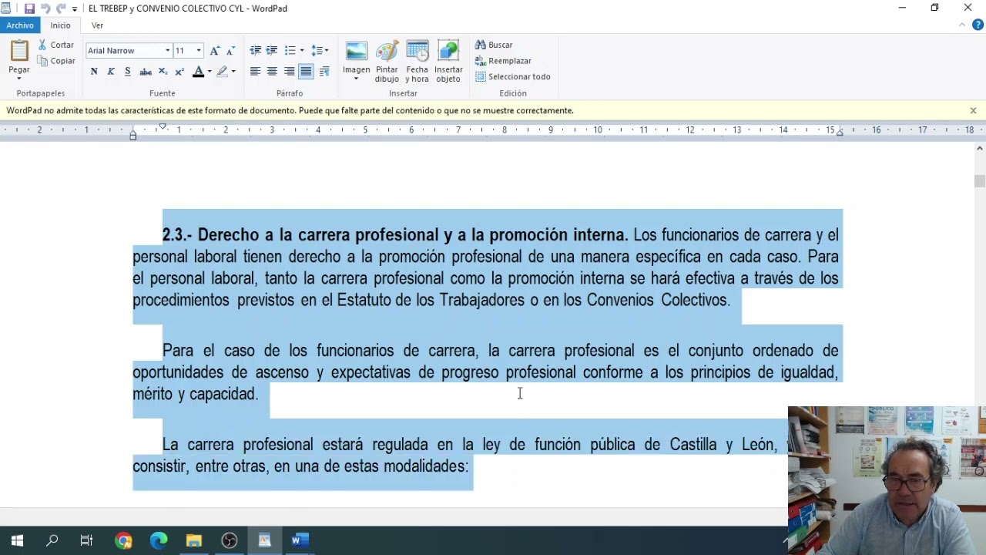Click Seleccionar todo to select everything

513,76
